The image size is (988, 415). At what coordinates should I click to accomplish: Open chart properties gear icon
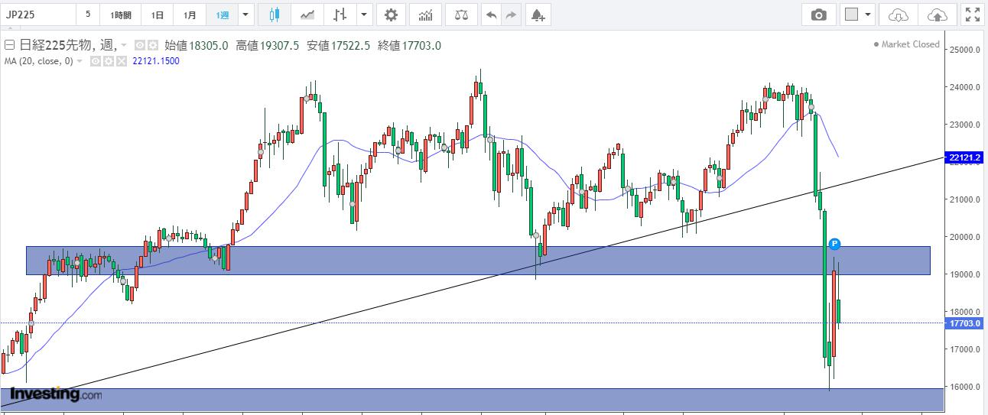point(391,15)
